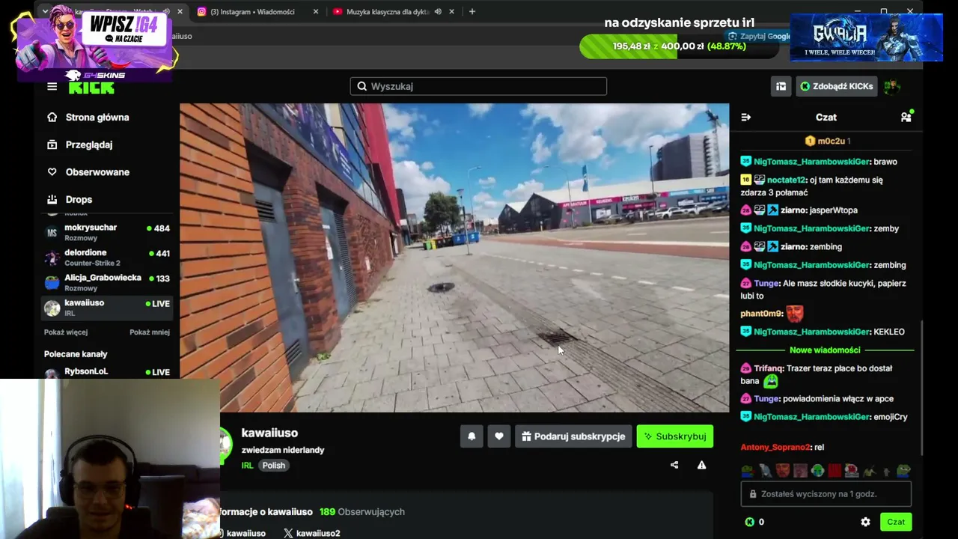Open the delordione channel
This screenshot has width=958, height=539.
[x=107, y=258]
